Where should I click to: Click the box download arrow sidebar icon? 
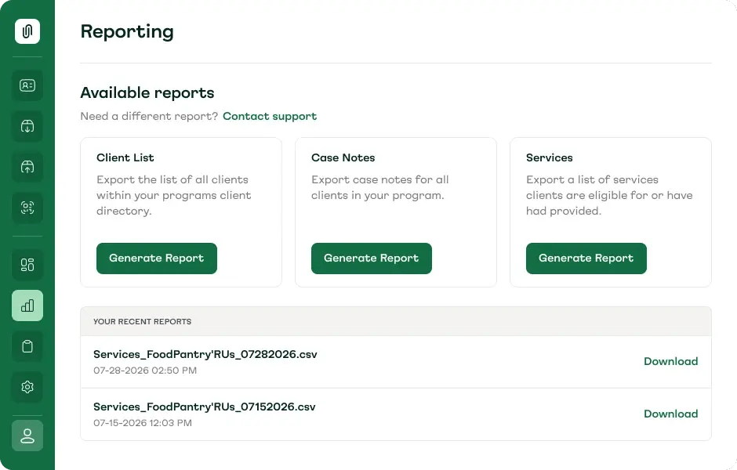(x=27, y=126)
